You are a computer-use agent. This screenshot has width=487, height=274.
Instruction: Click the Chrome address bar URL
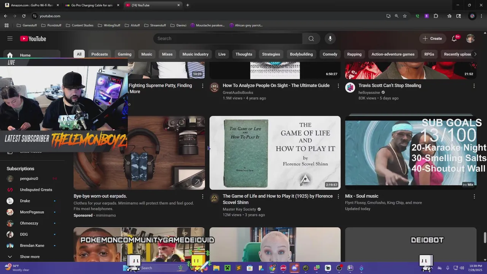[50, 16]
